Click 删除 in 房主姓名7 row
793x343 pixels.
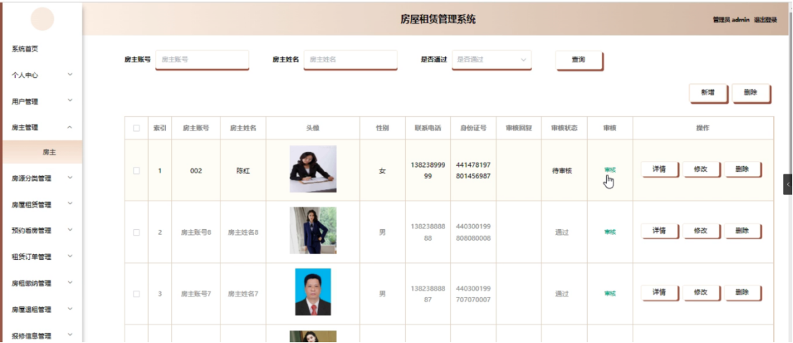coord(742,292)
